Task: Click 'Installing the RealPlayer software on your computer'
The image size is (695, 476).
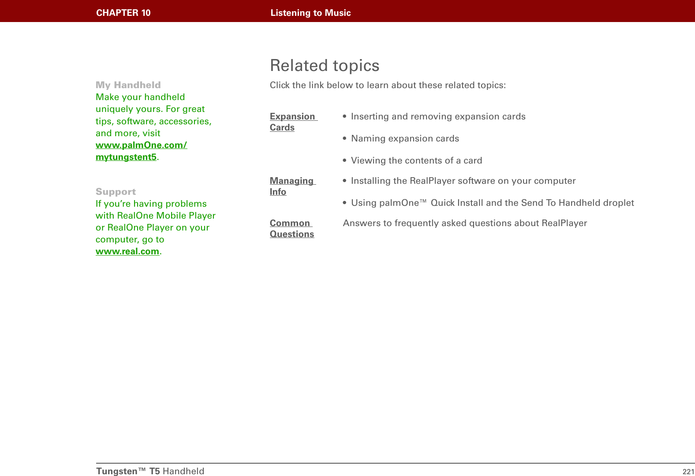Action: [463, 181]
